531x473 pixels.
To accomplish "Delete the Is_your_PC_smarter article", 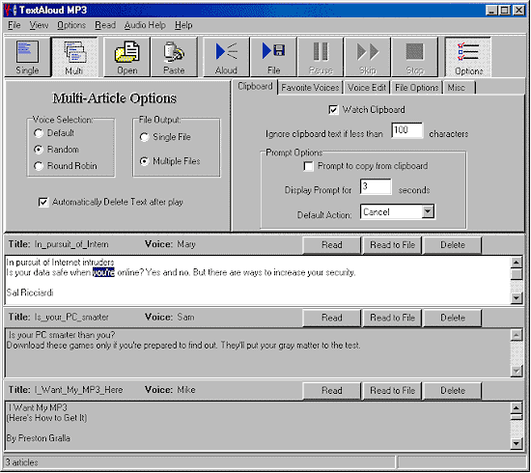I will [453, 318].
